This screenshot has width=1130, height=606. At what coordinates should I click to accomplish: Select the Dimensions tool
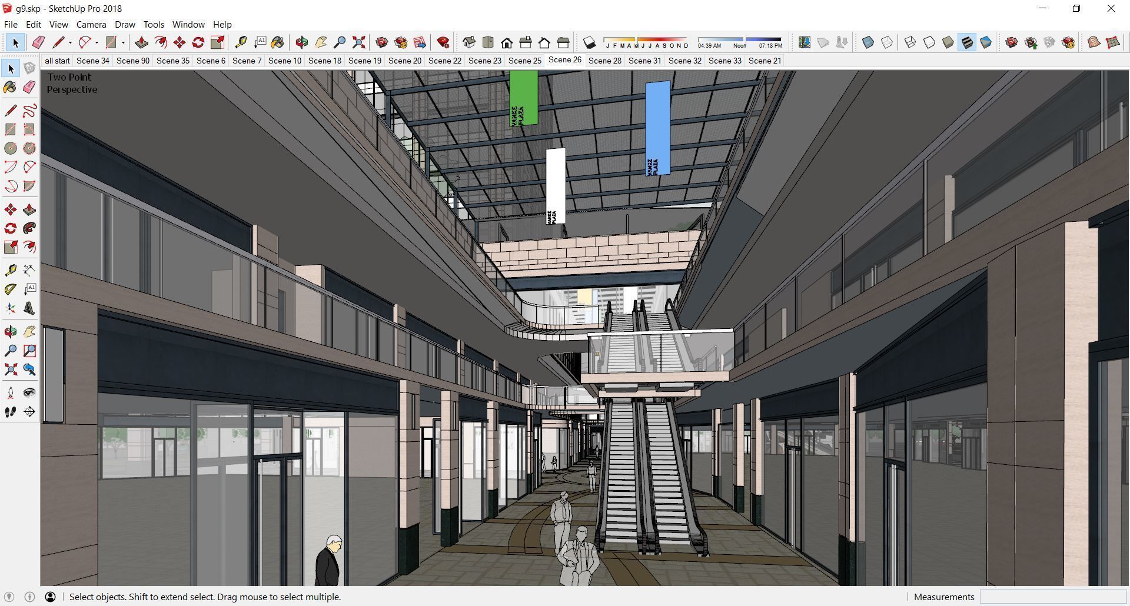click(x=29, y=270)
